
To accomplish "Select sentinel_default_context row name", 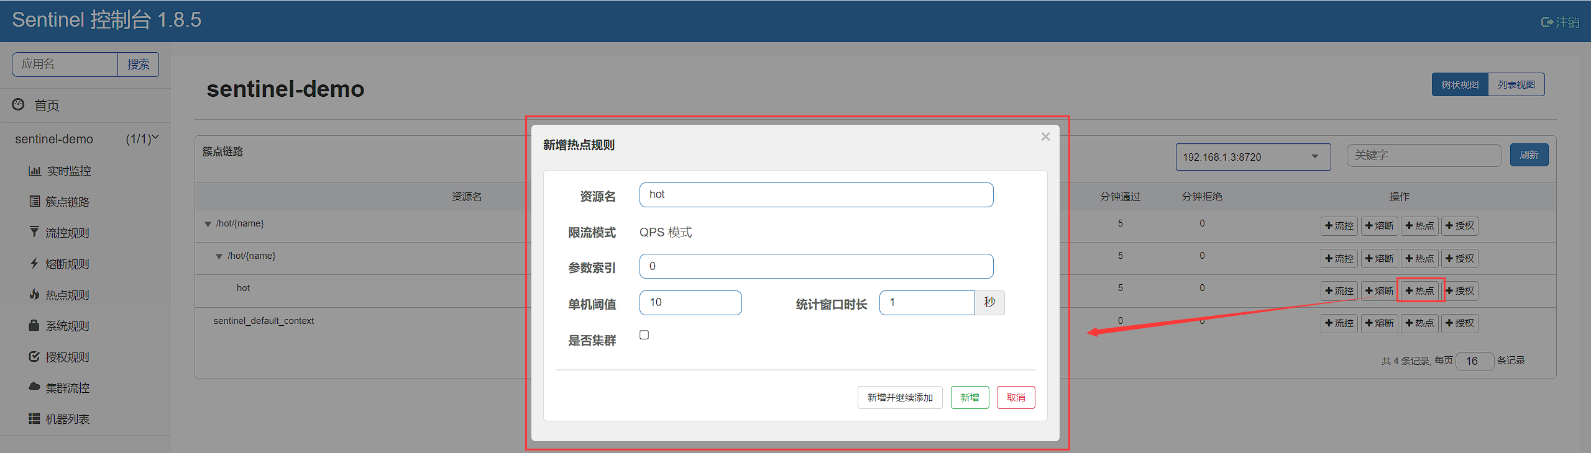I will point(264,321).
